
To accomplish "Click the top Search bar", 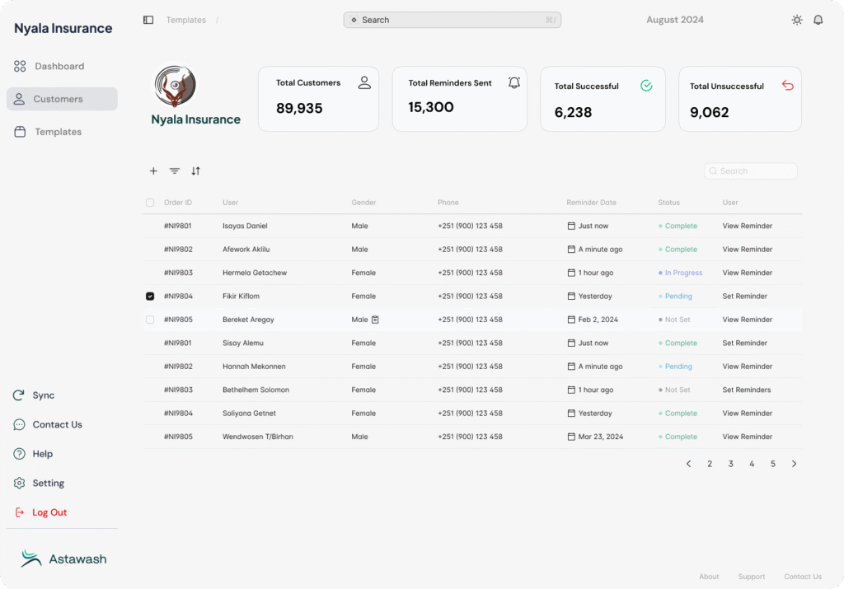I will click(452, 20).
